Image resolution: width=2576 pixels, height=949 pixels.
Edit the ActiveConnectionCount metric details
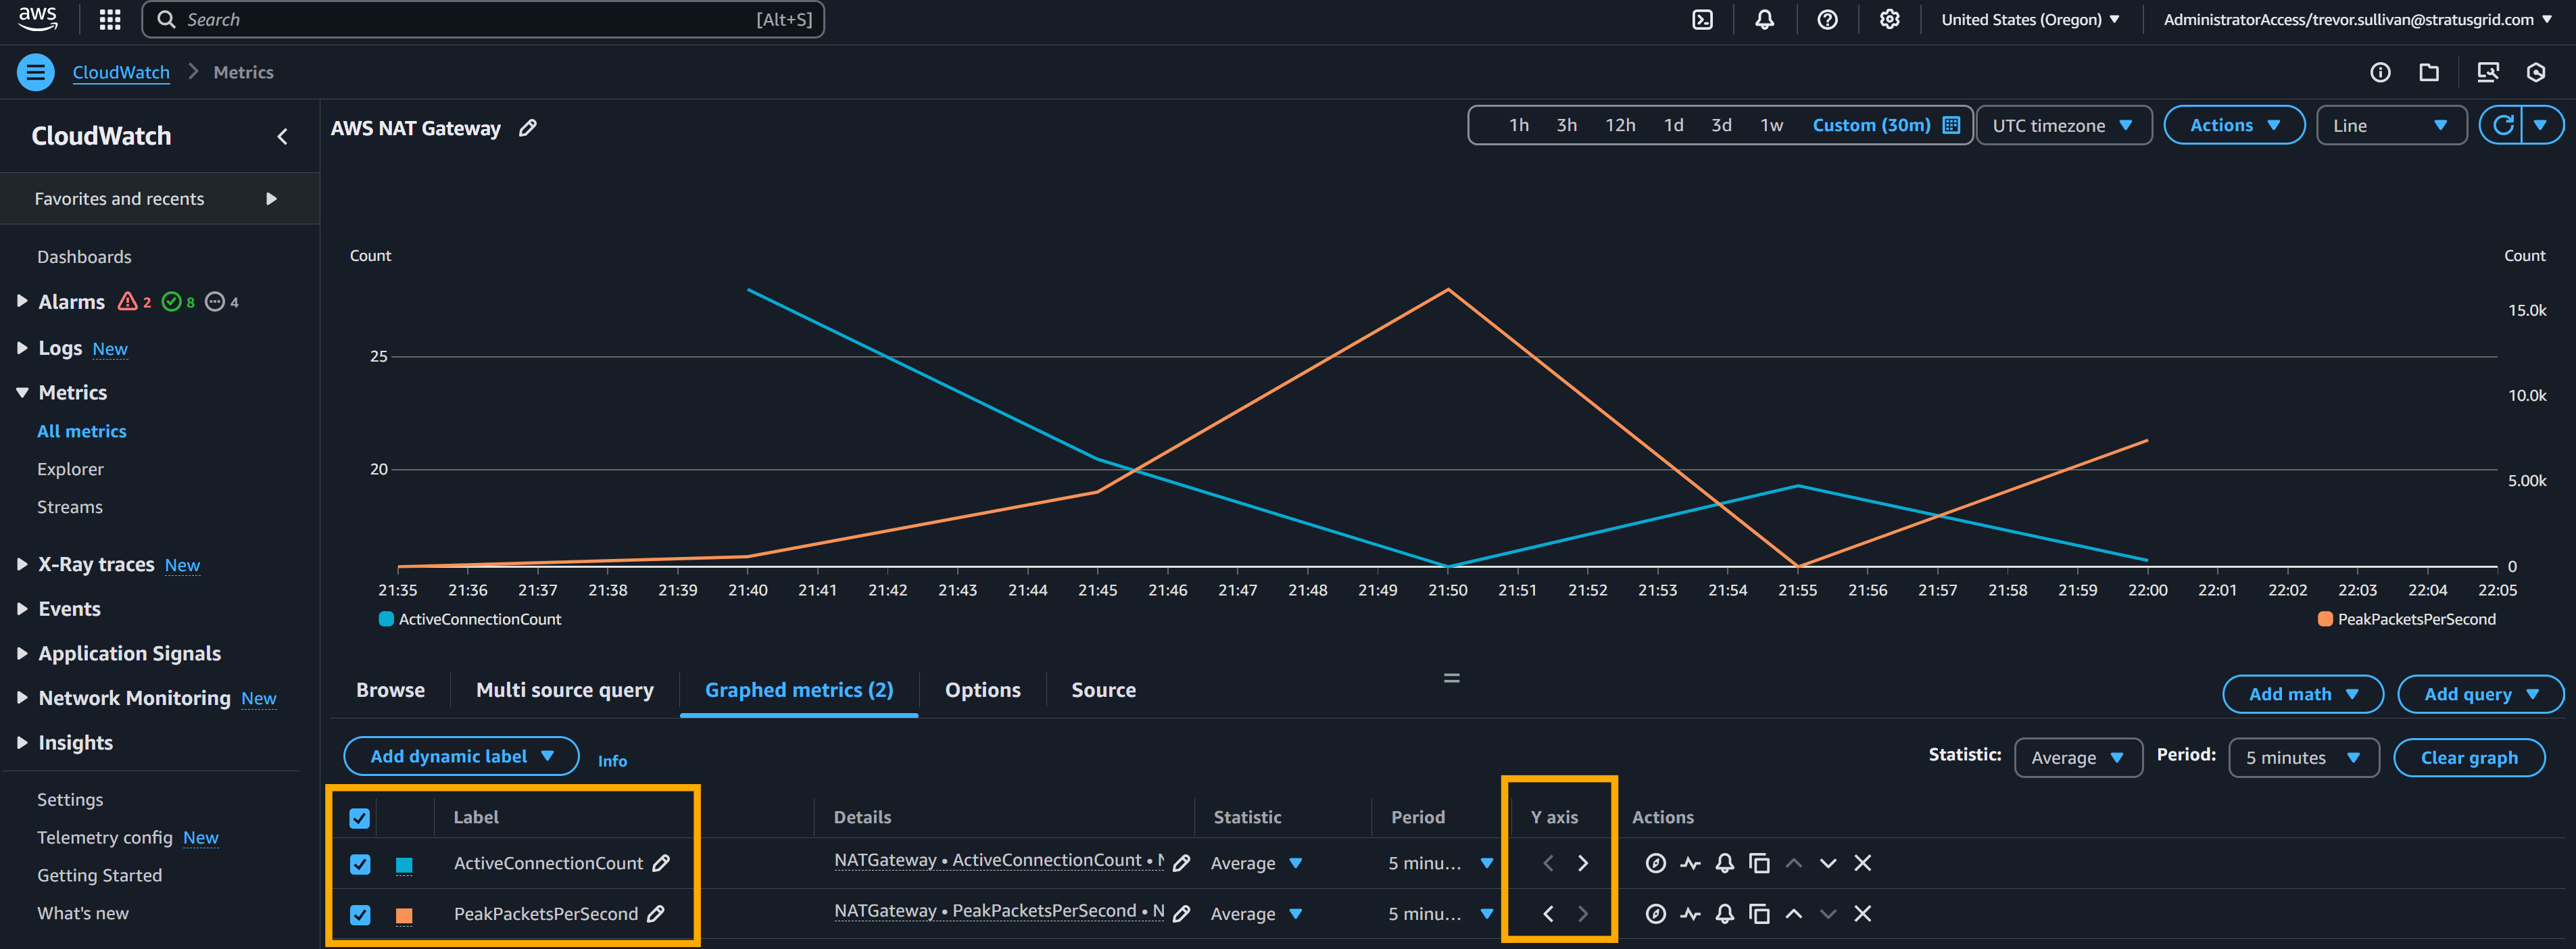(x=1181, y=863)
